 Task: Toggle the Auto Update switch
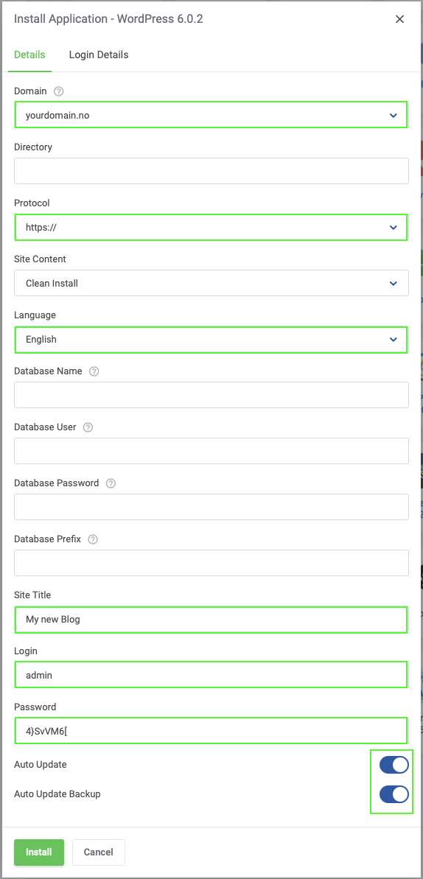point(394,765)
